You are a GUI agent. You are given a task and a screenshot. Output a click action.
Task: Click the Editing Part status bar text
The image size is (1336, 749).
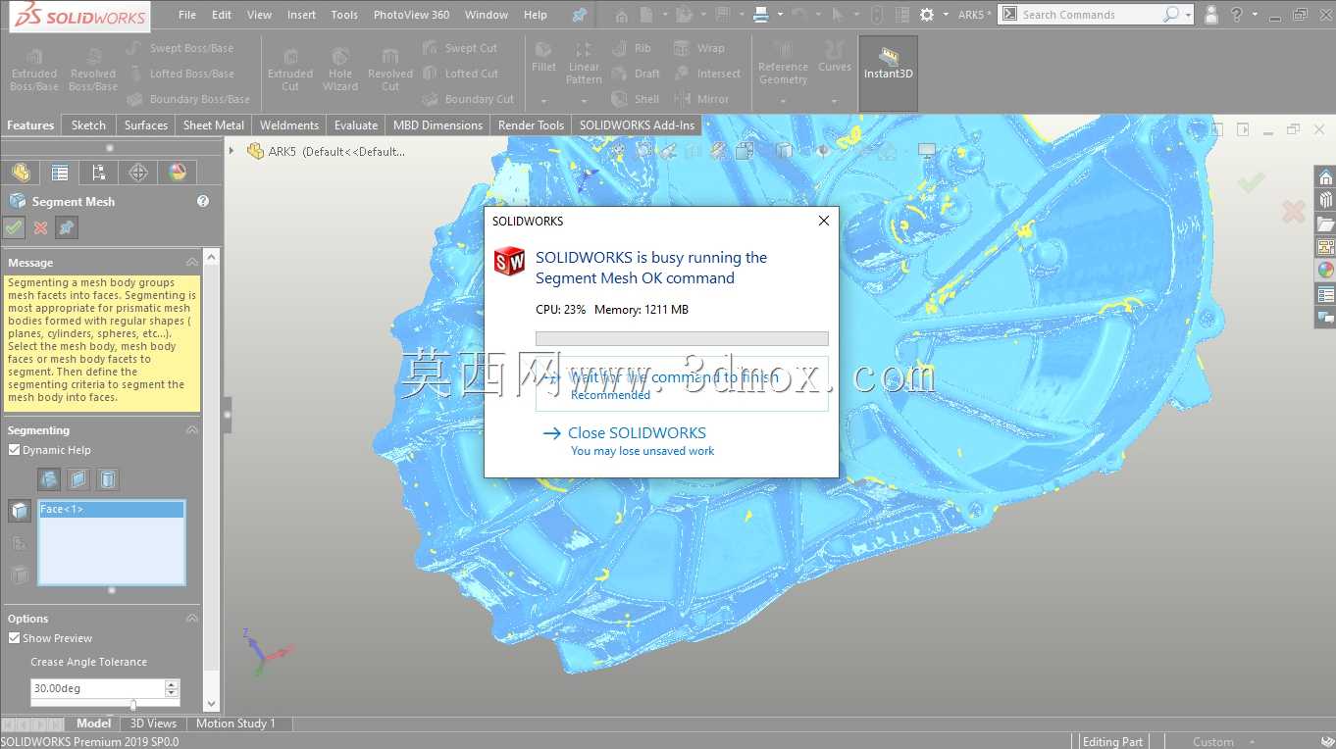tap(1113, 742)
